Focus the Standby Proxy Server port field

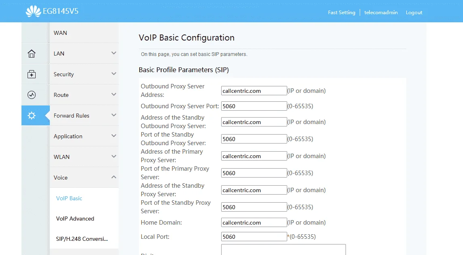254,207
